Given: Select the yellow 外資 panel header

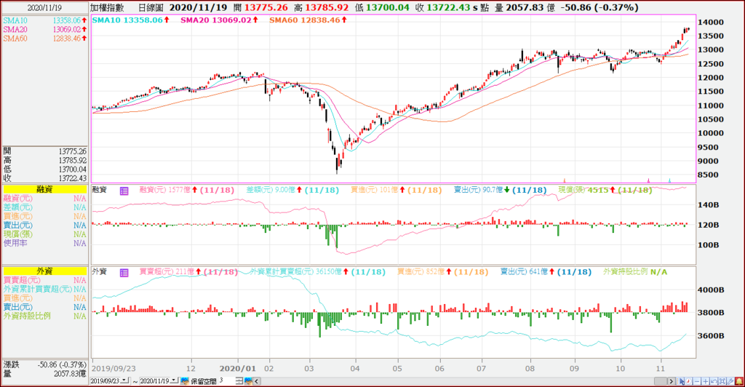Looking at the screenshot, I should pyautogui.click(x=44, y=271).
